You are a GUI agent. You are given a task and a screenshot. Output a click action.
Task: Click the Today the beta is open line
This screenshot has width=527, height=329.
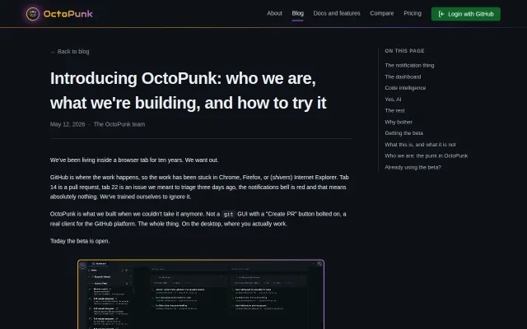pyautogui.click(x=80, y=241)
